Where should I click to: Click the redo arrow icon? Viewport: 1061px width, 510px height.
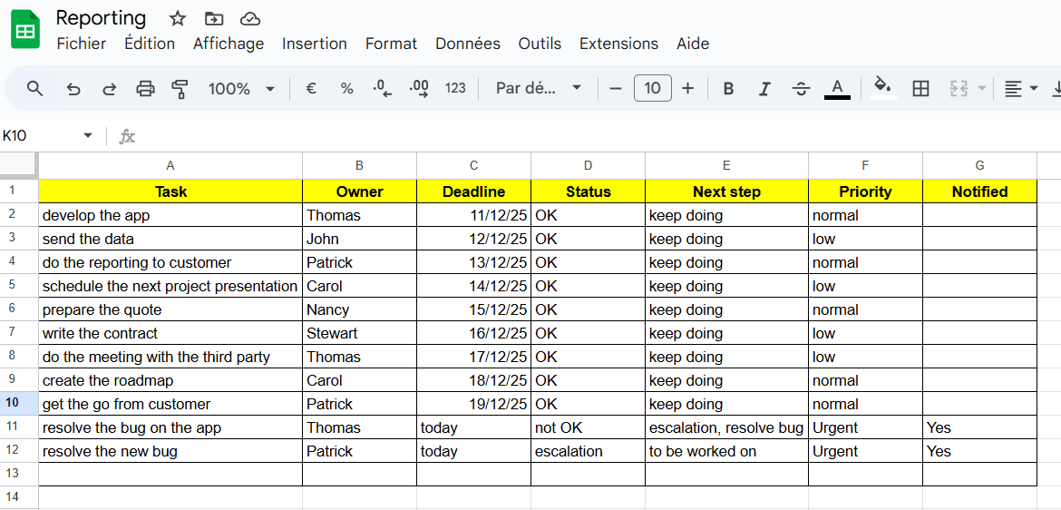(109, 88)
